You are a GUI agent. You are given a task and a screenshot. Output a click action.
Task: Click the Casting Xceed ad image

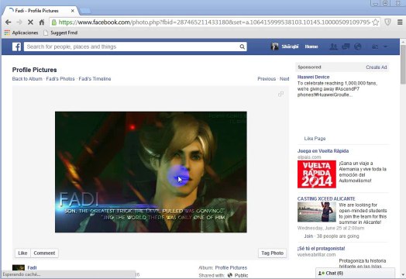tap(317, 212)
